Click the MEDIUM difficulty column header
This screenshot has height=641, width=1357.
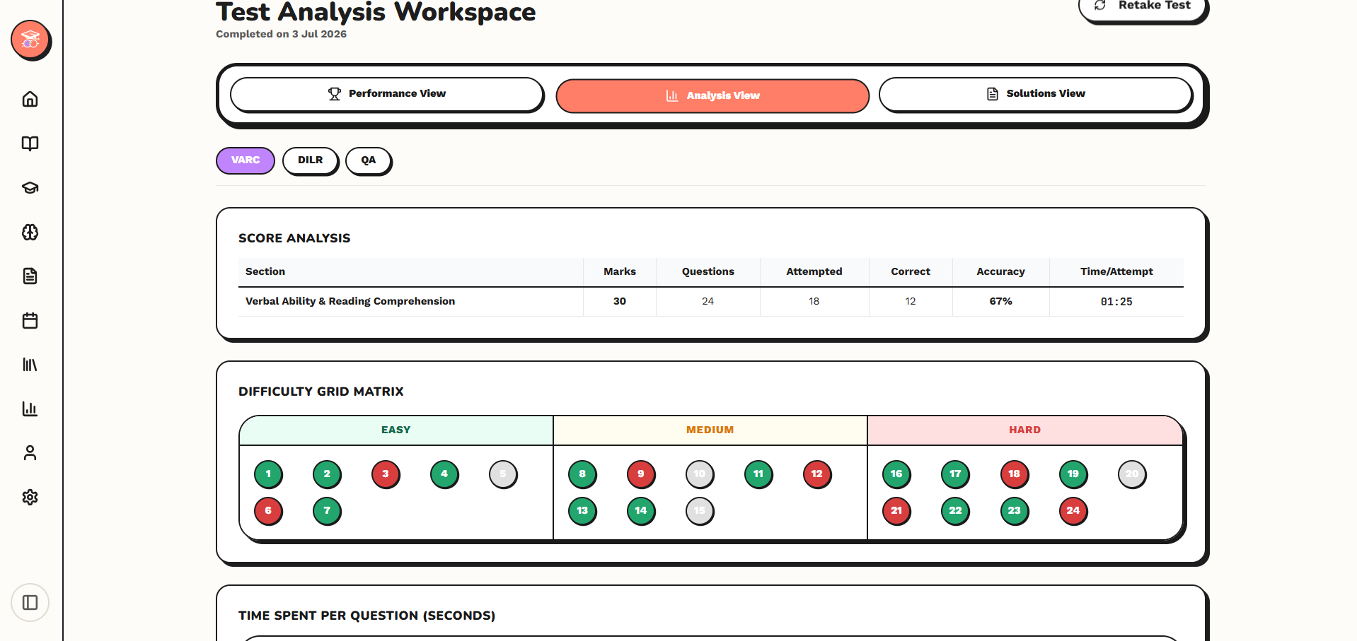(710, 430)
